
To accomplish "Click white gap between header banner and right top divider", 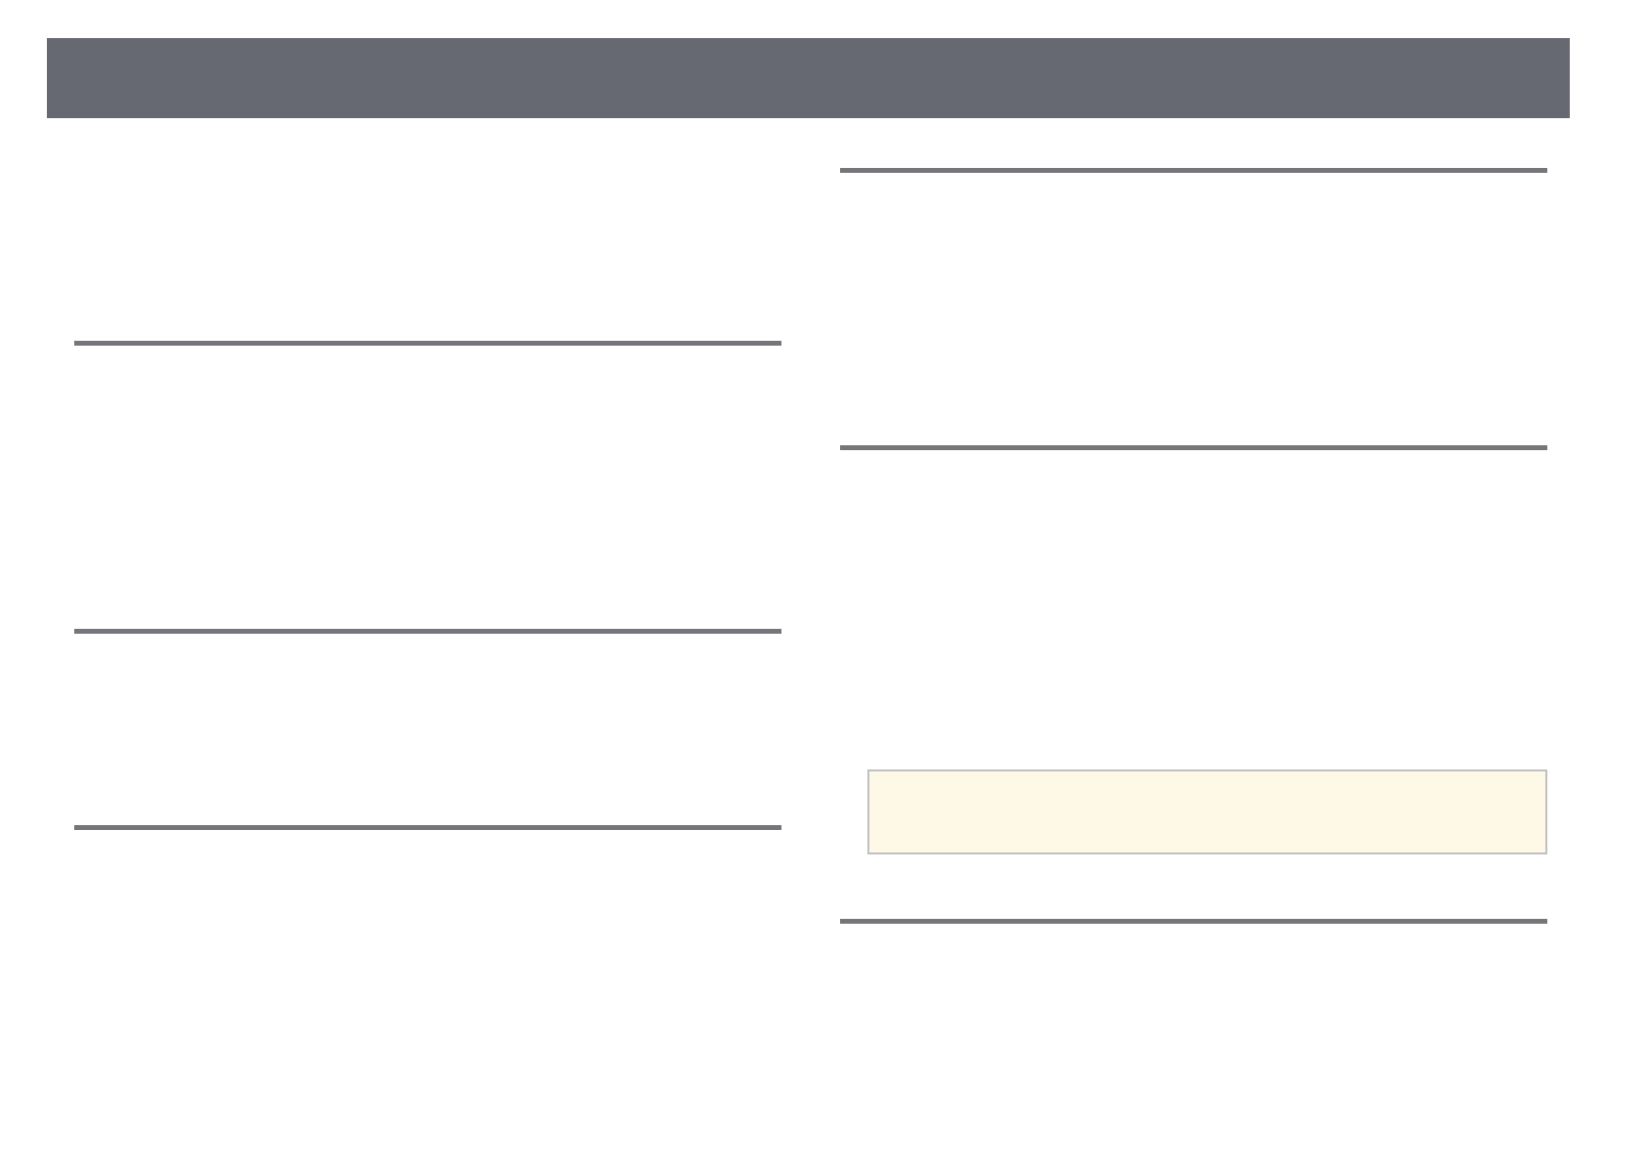I will click(1193, 144).
